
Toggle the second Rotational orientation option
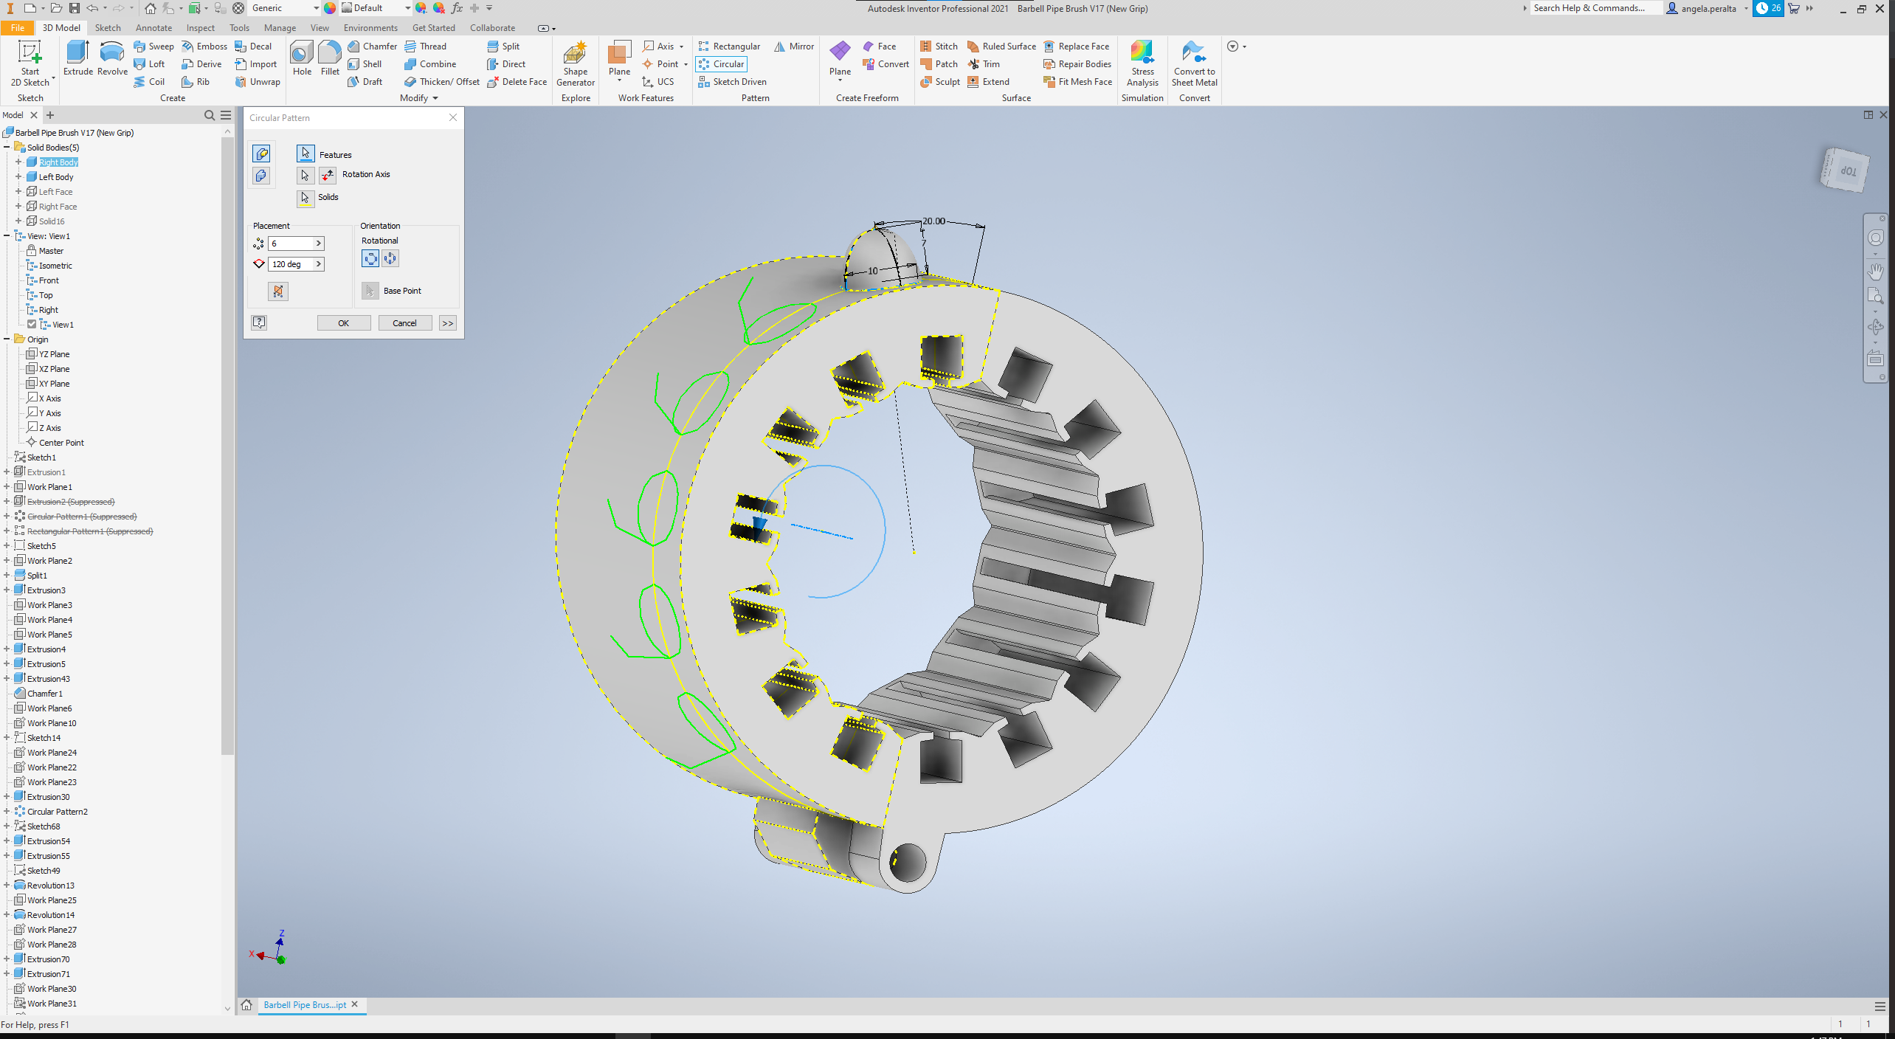point(390,258)
